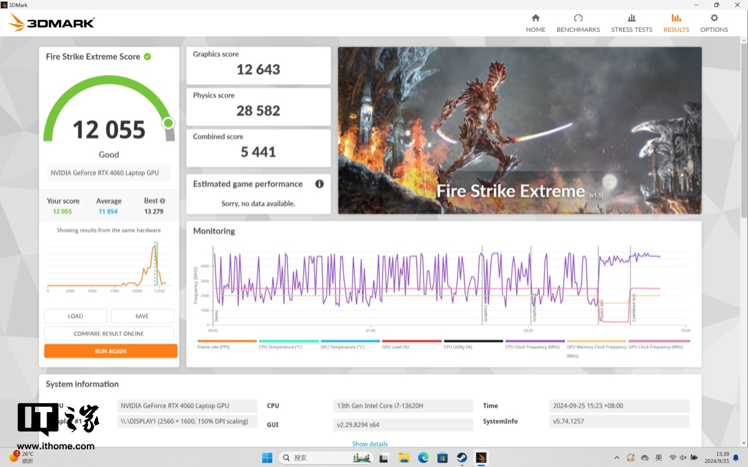Toggle the Frame rate (FPS) legend swatch
748x467 pixels.
point(227,341)
